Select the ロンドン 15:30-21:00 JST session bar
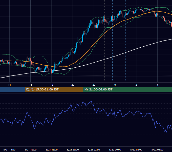This screenshot has width=172, height=152. click(x=54, y=89)
